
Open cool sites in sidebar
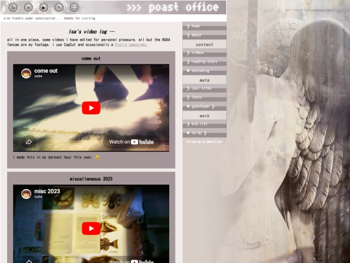(x=204, y=88)
